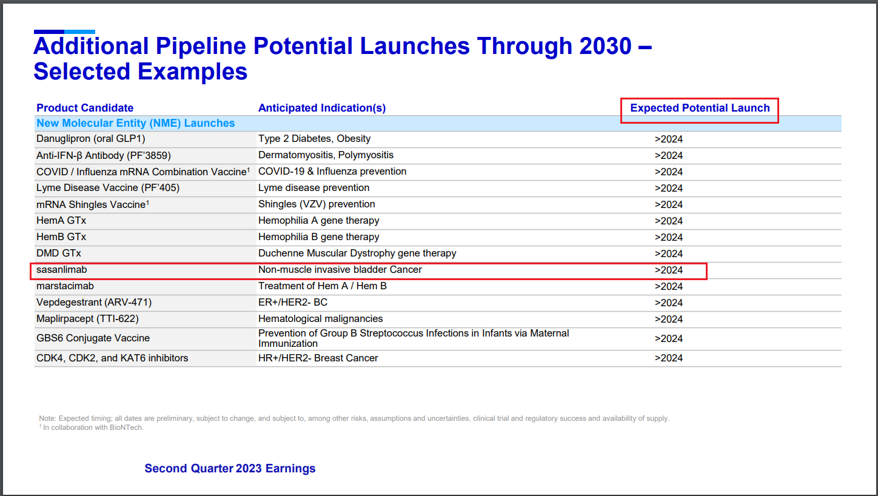Click the 'mRNA Shingles Vaccine' product name

[x=91, y=204]
